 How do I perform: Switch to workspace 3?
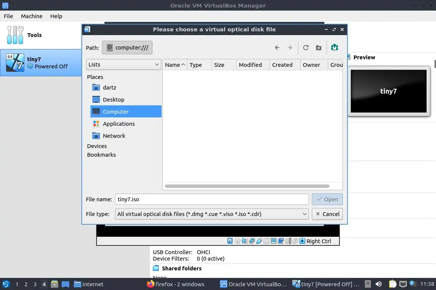point(35,284)
